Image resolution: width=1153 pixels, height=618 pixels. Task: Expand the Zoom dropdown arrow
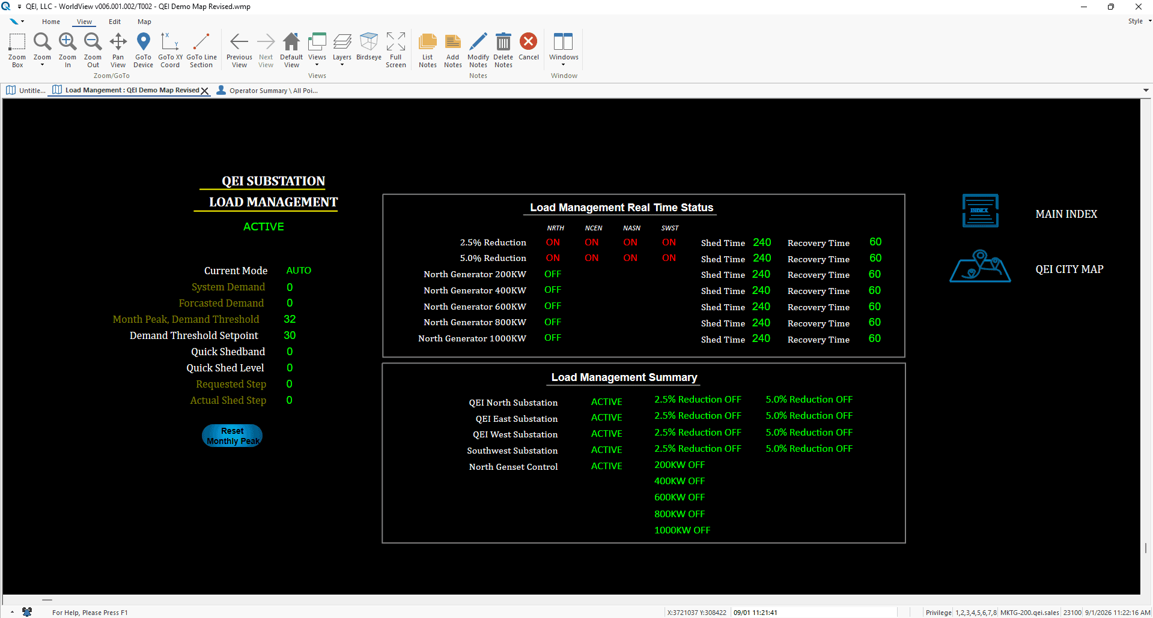[x=42, y=65]
